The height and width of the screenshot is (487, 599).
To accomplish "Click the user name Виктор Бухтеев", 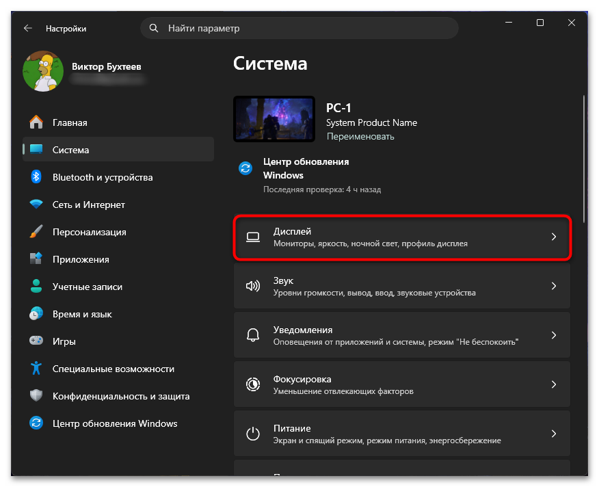I will (x=107, y=66).
